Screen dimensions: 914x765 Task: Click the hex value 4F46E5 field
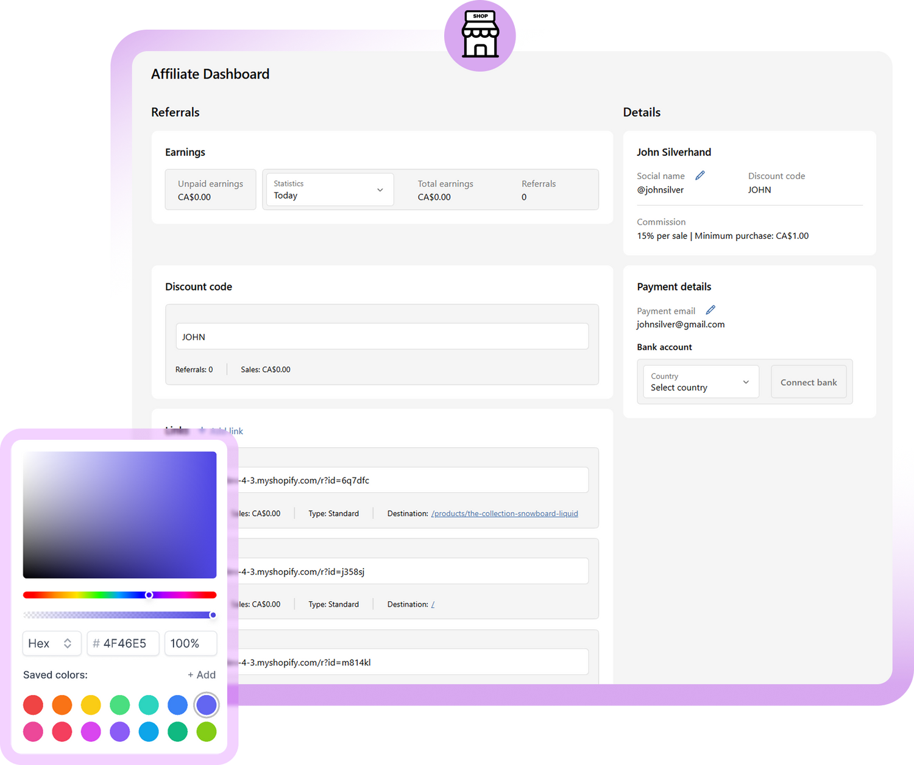pyautogui.click(x=124, y=643)
